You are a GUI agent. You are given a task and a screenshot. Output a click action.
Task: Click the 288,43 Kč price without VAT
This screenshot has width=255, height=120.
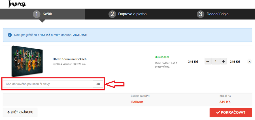225,96
